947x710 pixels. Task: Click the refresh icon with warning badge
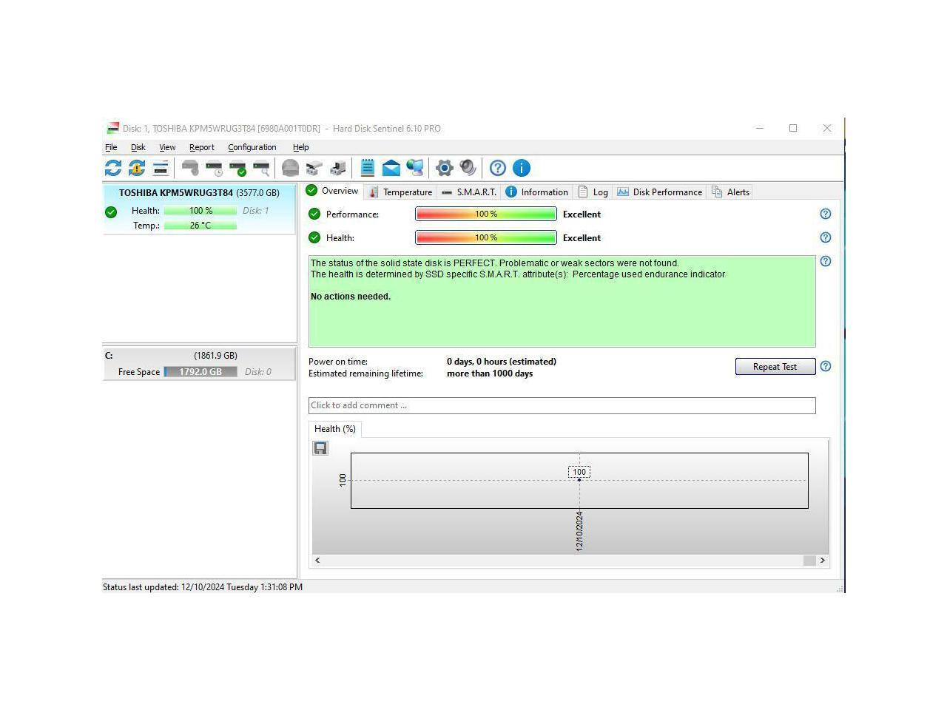[x=137, y=168]
